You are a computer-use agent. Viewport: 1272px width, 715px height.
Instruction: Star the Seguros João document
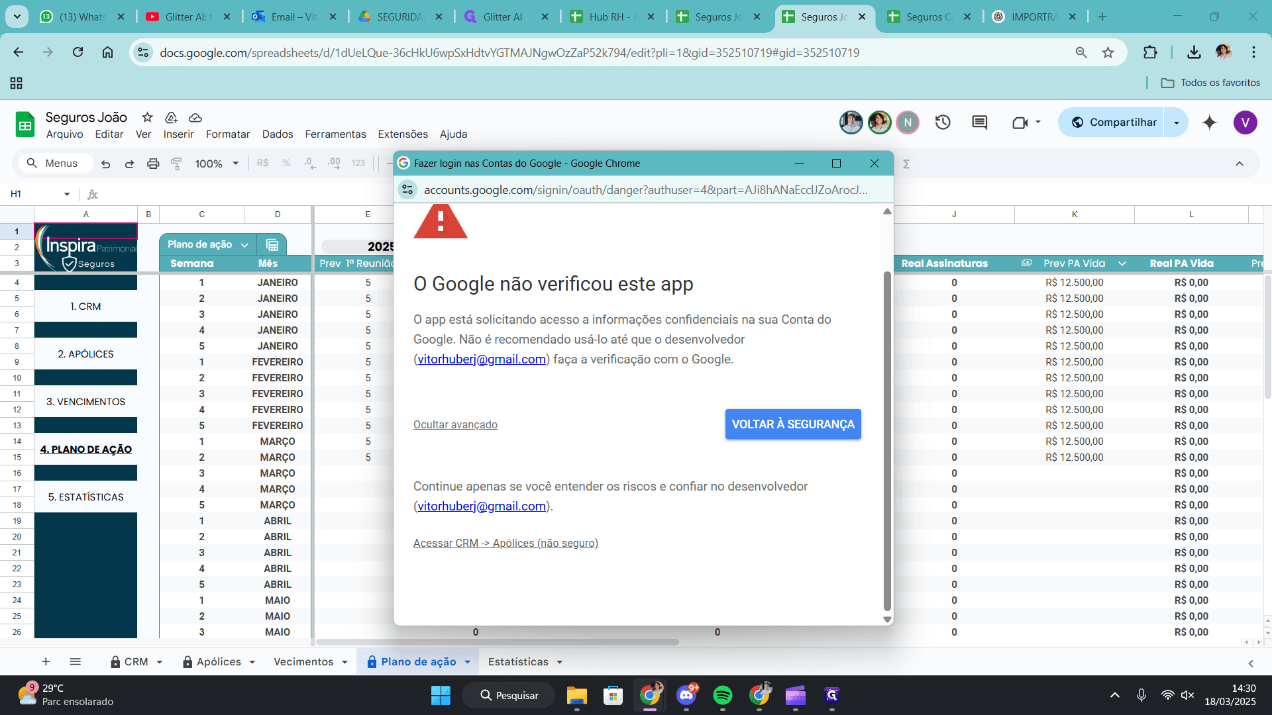tap(147, 117)
